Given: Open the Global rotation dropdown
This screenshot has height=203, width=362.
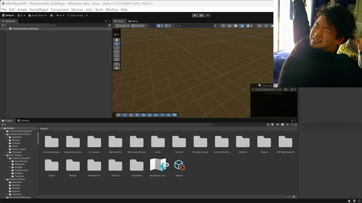Looking at the screenshot, I should pos(138,26).
